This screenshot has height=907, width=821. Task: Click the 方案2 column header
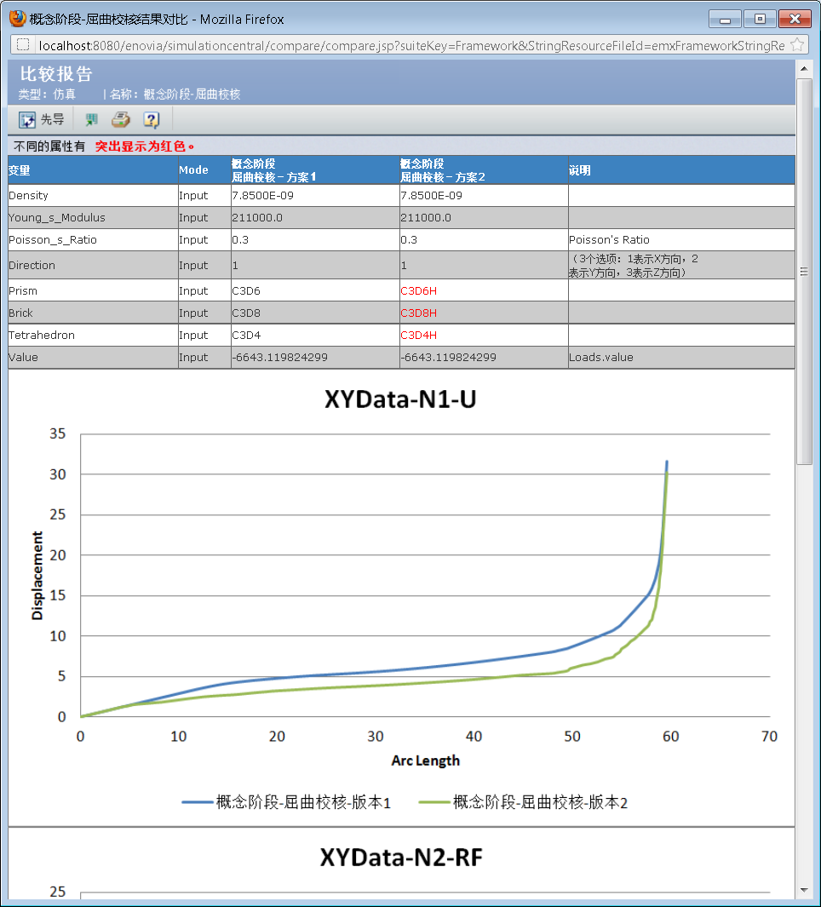click(x=484, y=170)
